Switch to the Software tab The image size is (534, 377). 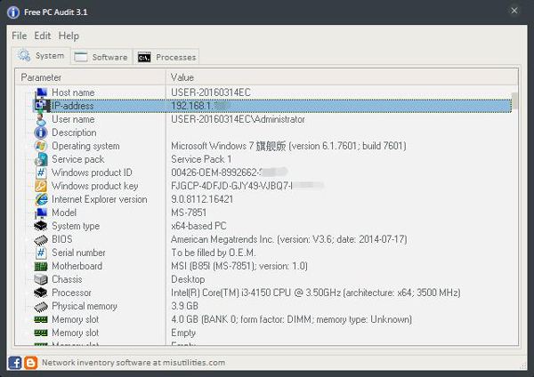click(101, 57)
